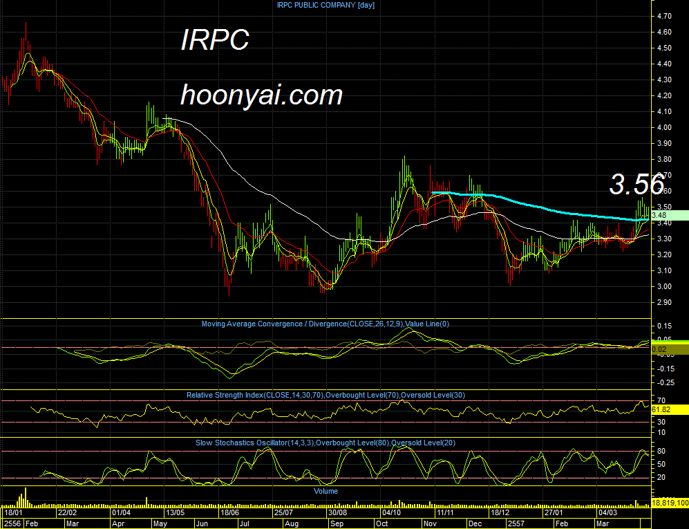Click the 3.30 price axis label

(x=664, y=239)
